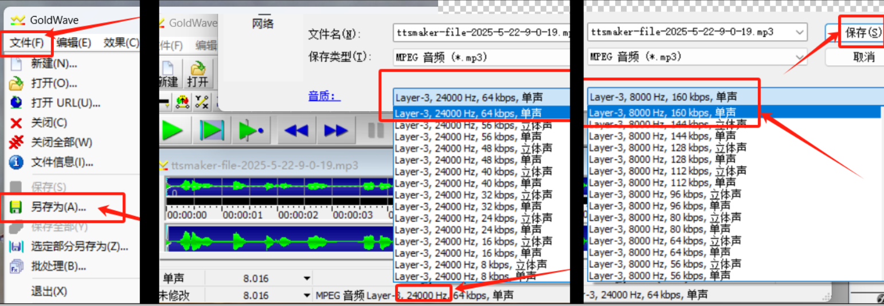The height and width of the screenshot is (306, 884).
Task: Open the 效果(C) menu
Action: pyautogui.click(x=121, y=42)
